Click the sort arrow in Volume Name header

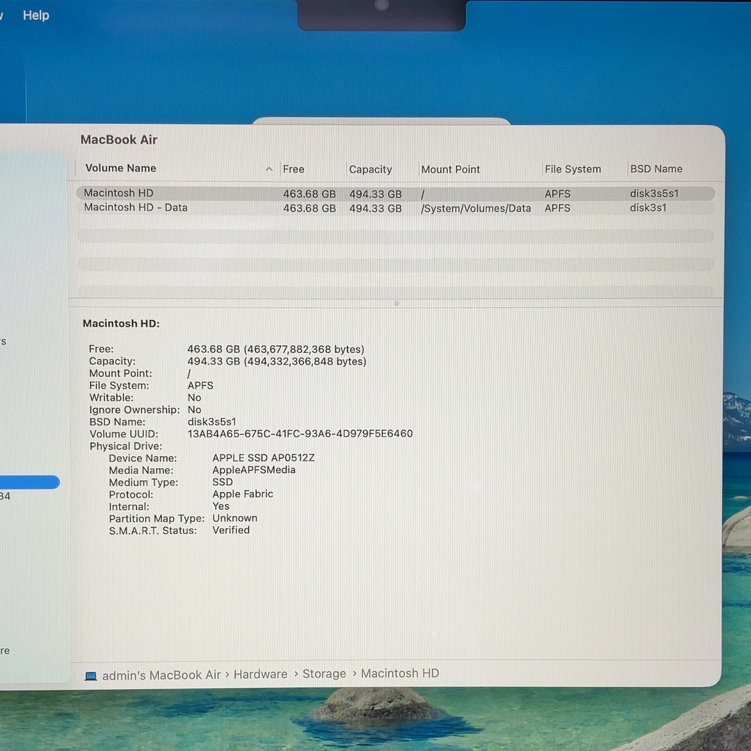(269, 169)
